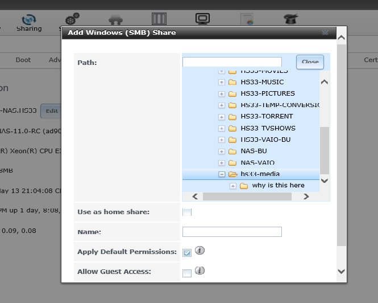The height and width of the screenshot is (303, 378).
Task: Open the Sharing section icon
Action: (x=29, y=19)
